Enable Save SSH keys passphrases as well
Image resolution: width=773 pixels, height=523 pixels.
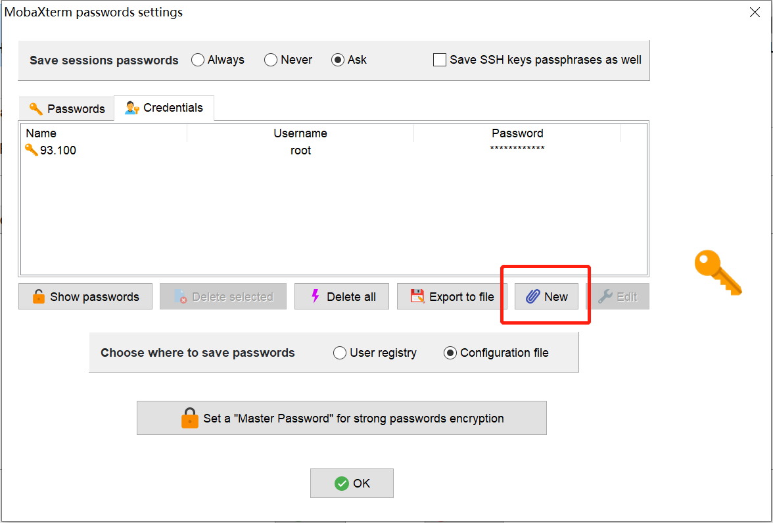(x=440, y=60)
